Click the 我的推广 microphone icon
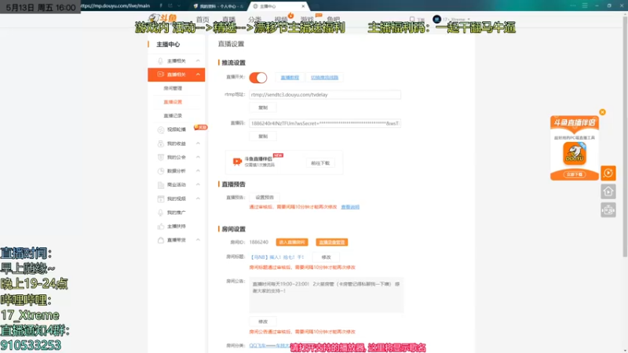Viewport: 628px width, 353px height. click(161, 213)
